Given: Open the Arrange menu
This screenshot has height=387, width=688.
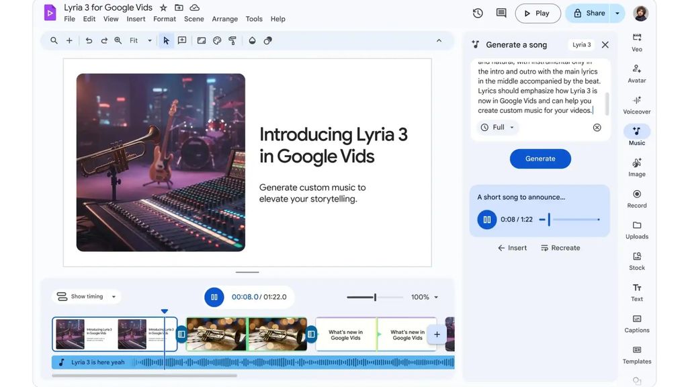Looking at the screenshot, I should click(224, 19).
